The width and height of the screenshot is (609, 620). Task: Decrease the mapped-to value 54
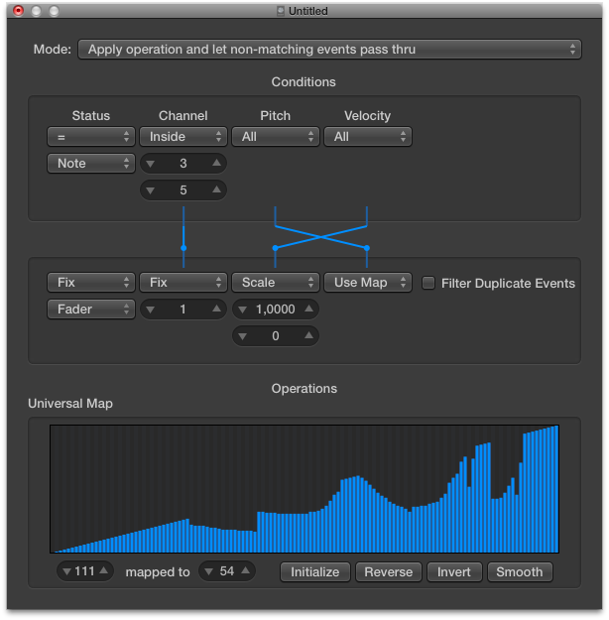pyautogui.click(x=209, y=571)
